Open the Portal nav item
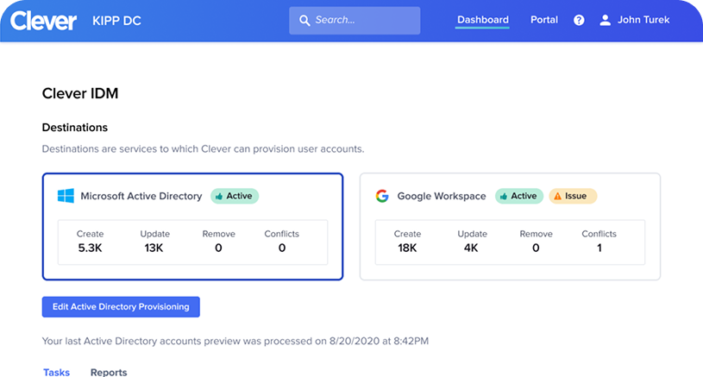Image resolution: width=703 pixels, height=377 pixels. point(543,20)
